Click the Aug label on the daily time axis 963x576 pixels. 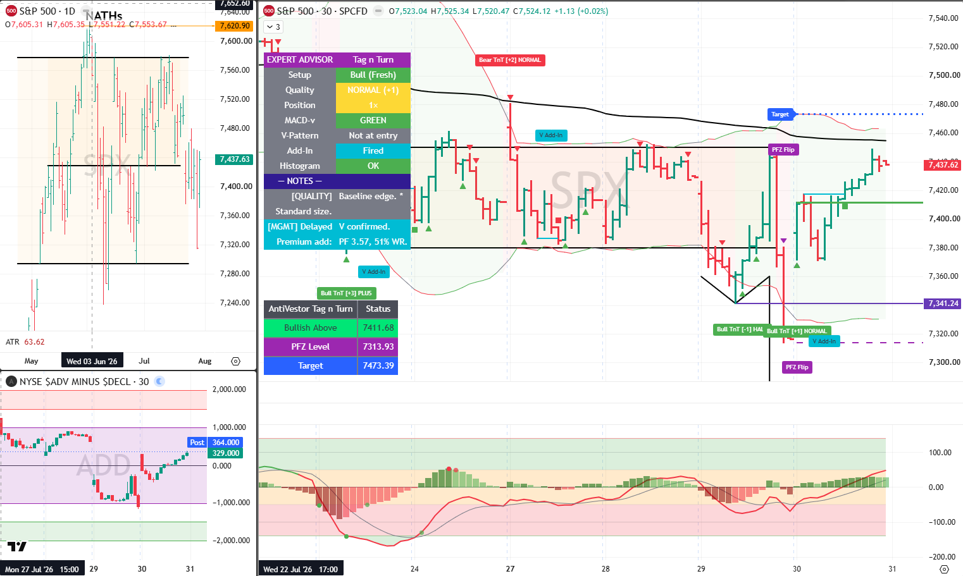coord(205,361)
